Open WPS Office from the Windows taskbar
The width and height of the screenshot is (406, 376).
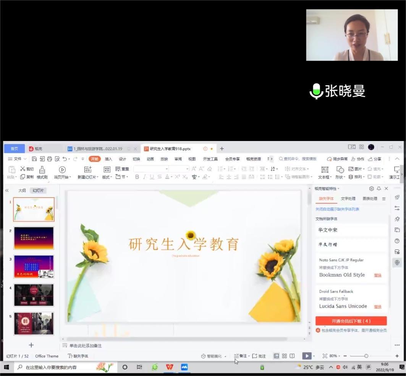(169, 367)
